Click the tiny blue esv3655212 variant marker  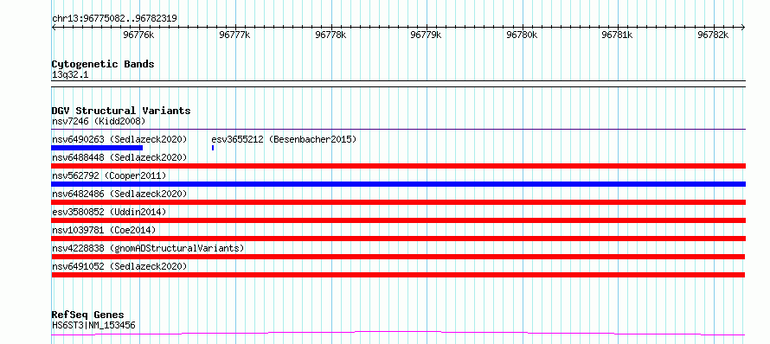[x=213, y=148]
